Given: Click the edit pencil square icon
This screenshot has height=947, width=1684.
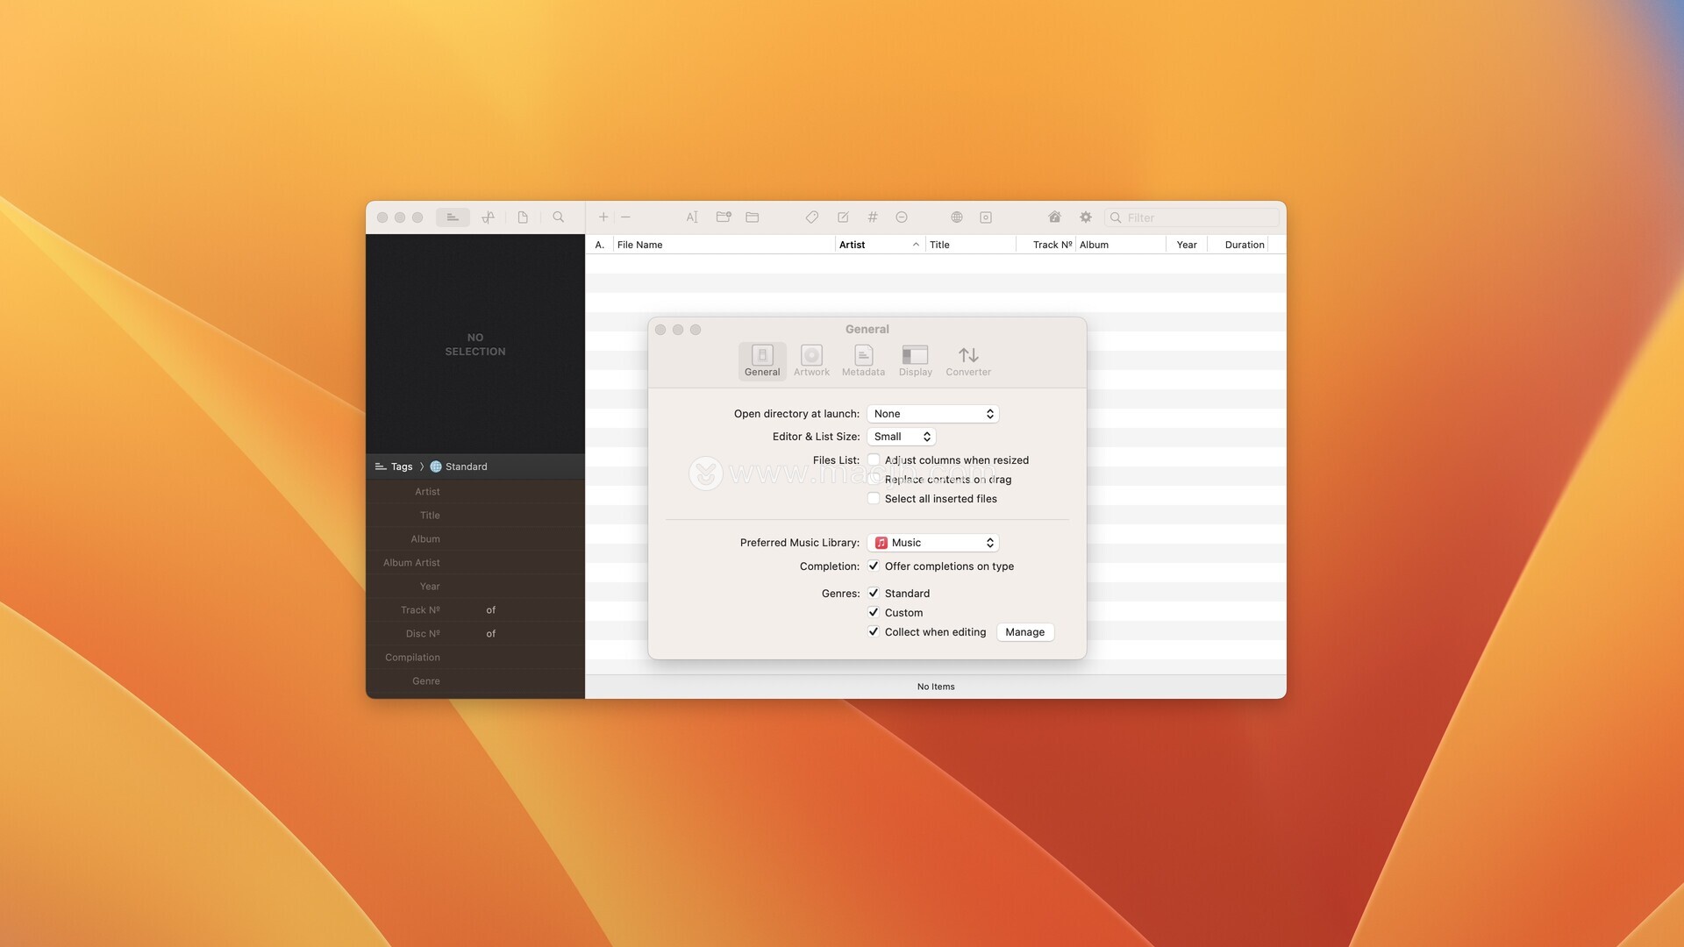Looking at the screenshot, I should [x=843, y=217].
